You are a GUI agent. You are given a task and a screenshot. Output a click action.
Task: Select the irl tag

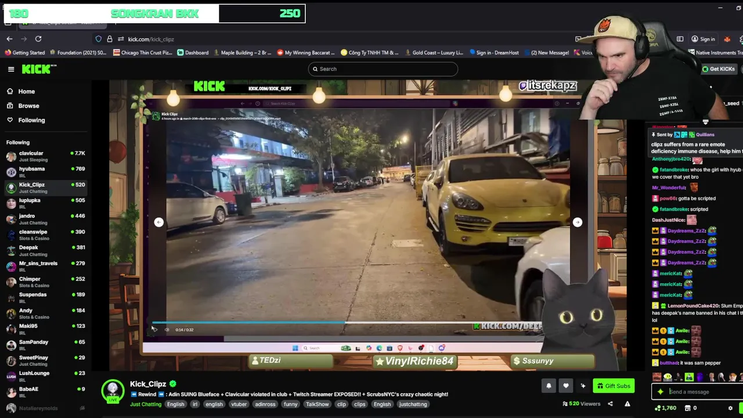point(195,404)
